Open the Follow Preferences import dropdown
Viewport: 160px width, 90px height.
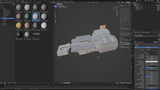(x=26, y=2)
